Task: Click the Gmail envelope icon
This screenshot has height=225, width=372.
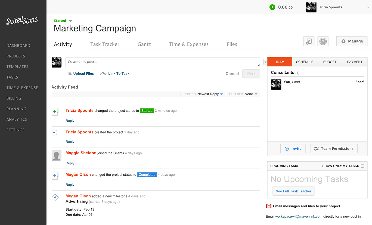Action: (x=268, y=206)
